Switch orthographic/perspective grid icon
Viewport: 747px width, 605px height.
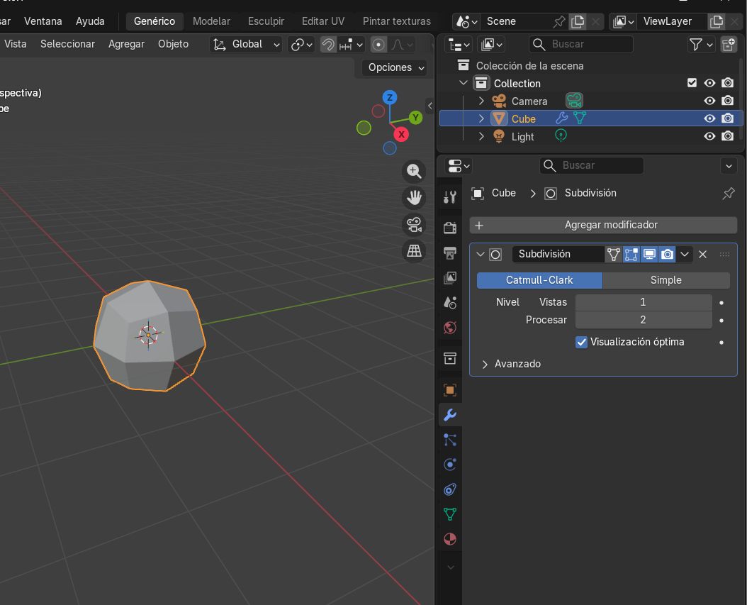click(x=414, y=250)
